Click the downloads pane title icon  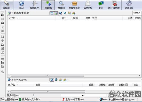(x=9, y=13)
